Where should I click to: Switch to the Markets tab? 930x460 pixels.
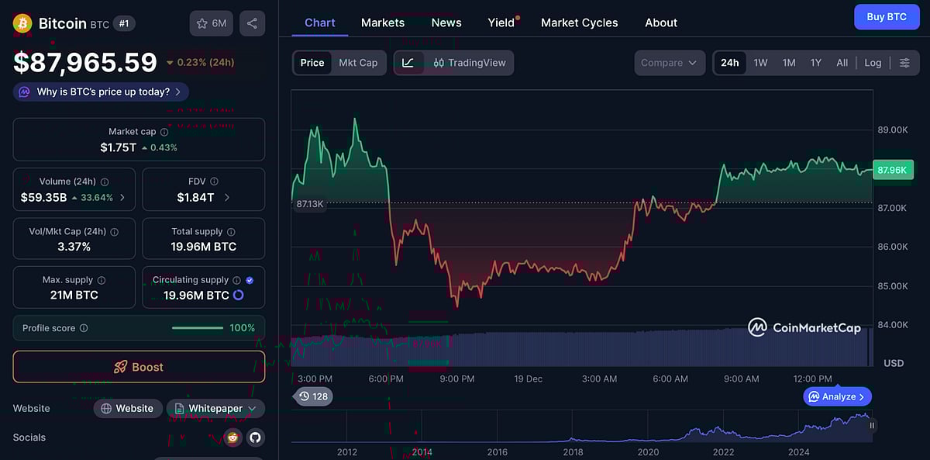(382, 22)
